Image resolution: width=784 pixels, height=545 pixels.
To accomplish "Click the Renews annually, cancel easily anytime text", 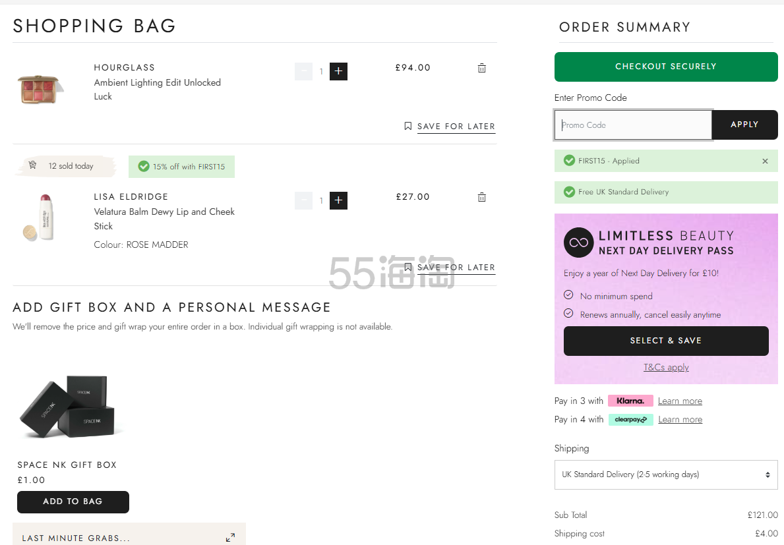I will point(651,315).
